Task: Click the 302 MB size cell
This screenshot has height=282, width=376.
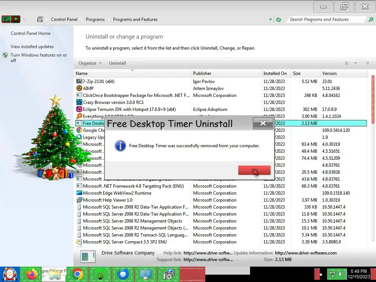Action: click(x=310, y=109)
